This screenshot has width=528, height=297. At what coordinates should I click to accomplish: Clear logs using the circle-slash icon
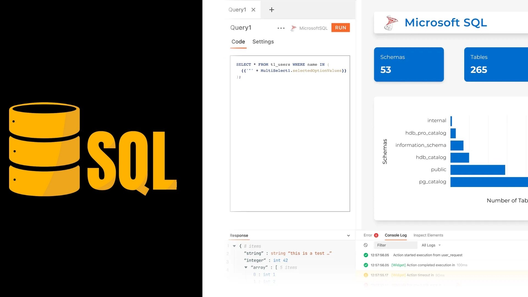pos(365,245)
